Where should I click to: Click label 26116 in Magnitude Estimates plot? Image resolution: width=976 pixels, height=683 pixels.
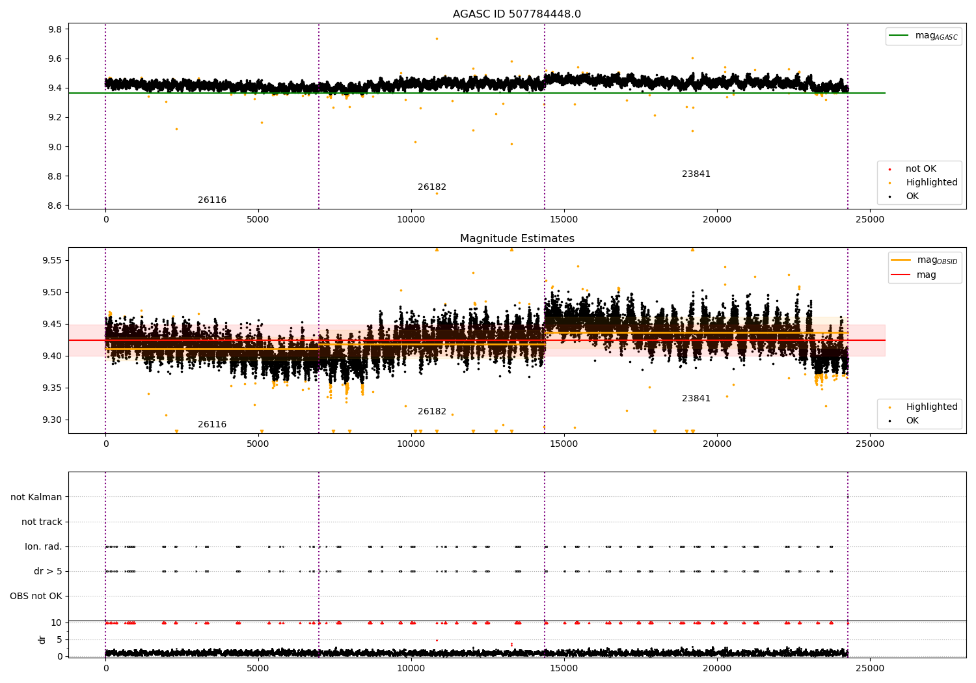pos(212,425)
